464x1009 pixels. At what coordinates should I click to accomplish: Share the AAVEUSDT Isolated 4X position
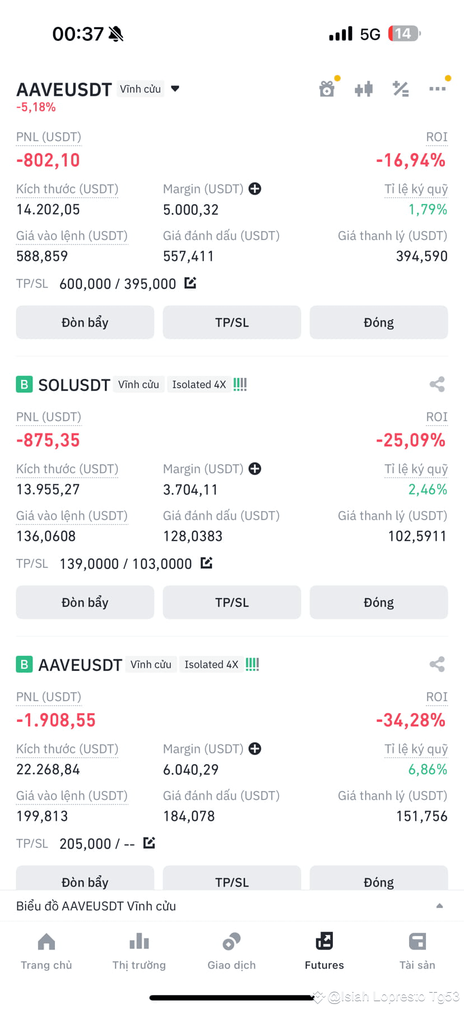[x=437, y=664]
